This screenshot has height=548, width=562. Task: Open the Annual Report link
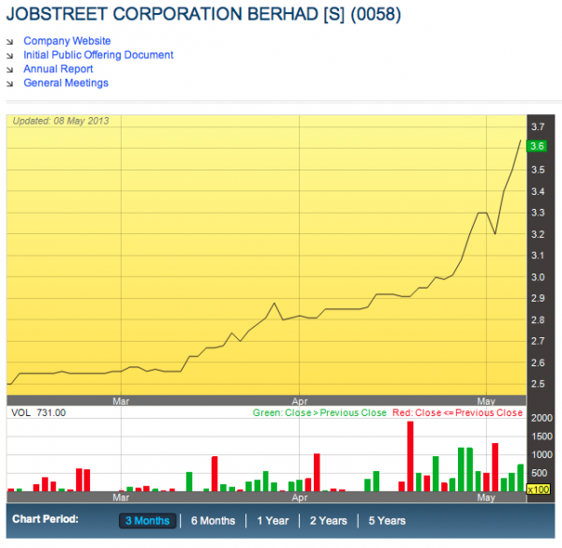click(x=58, y=69)
